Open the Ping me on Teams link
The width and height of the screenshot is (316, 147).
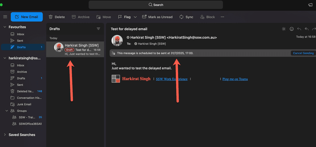pyautogui.click(x=235, y=79)
